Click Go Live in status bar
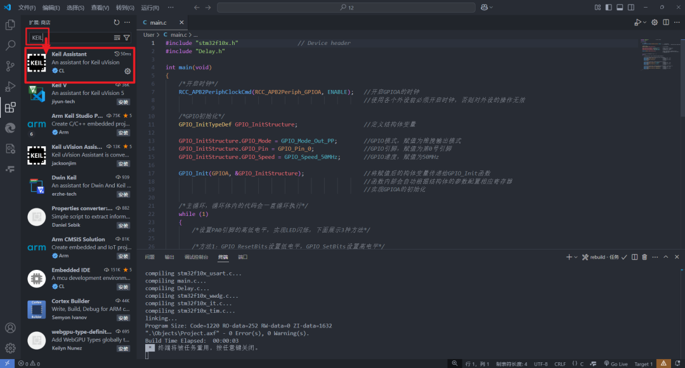685x368 pixels. point(615,364)
